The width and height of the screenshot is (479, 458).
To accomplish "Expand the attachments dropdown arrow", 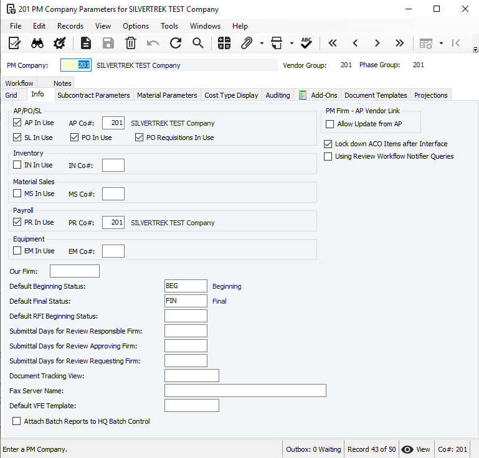I will click(262, 44).
